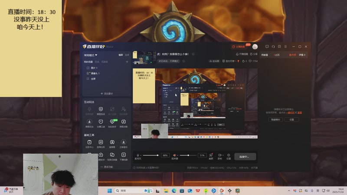347x195 pixels.
Task: Select the third scene tab 可改名
Action: pos(105,62)
